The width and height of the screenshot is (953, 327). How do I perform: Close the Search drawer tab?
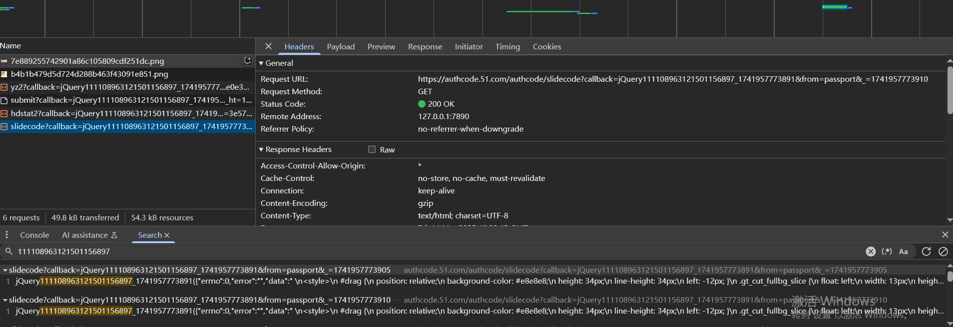pyautogui.click(x=167, y=235)
